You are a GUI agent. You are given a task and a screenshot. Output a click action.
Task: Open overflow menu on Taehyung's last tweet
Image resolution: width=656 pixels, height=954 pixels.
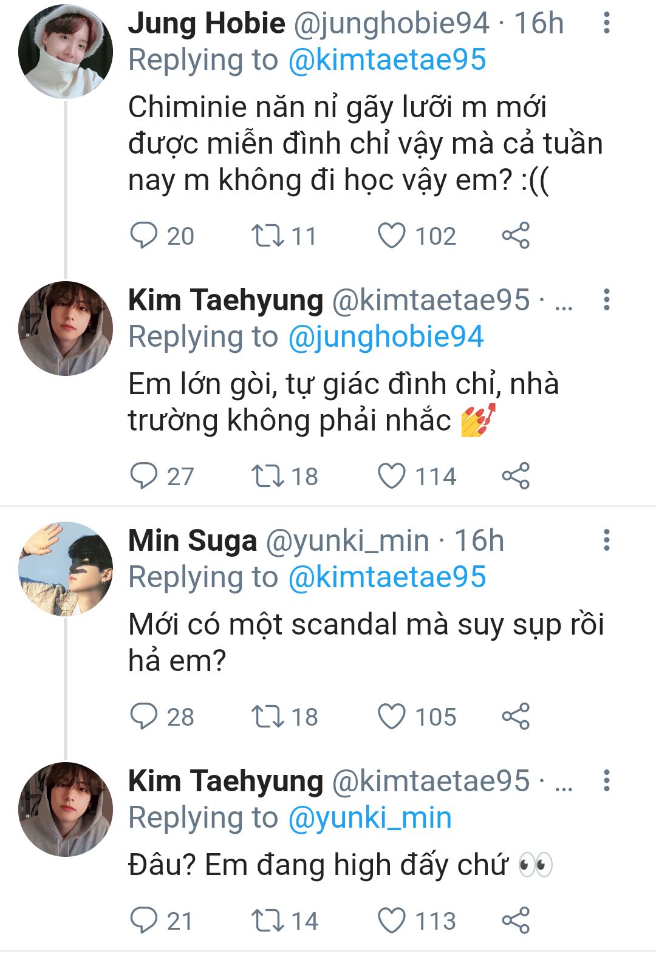(606, 780)
